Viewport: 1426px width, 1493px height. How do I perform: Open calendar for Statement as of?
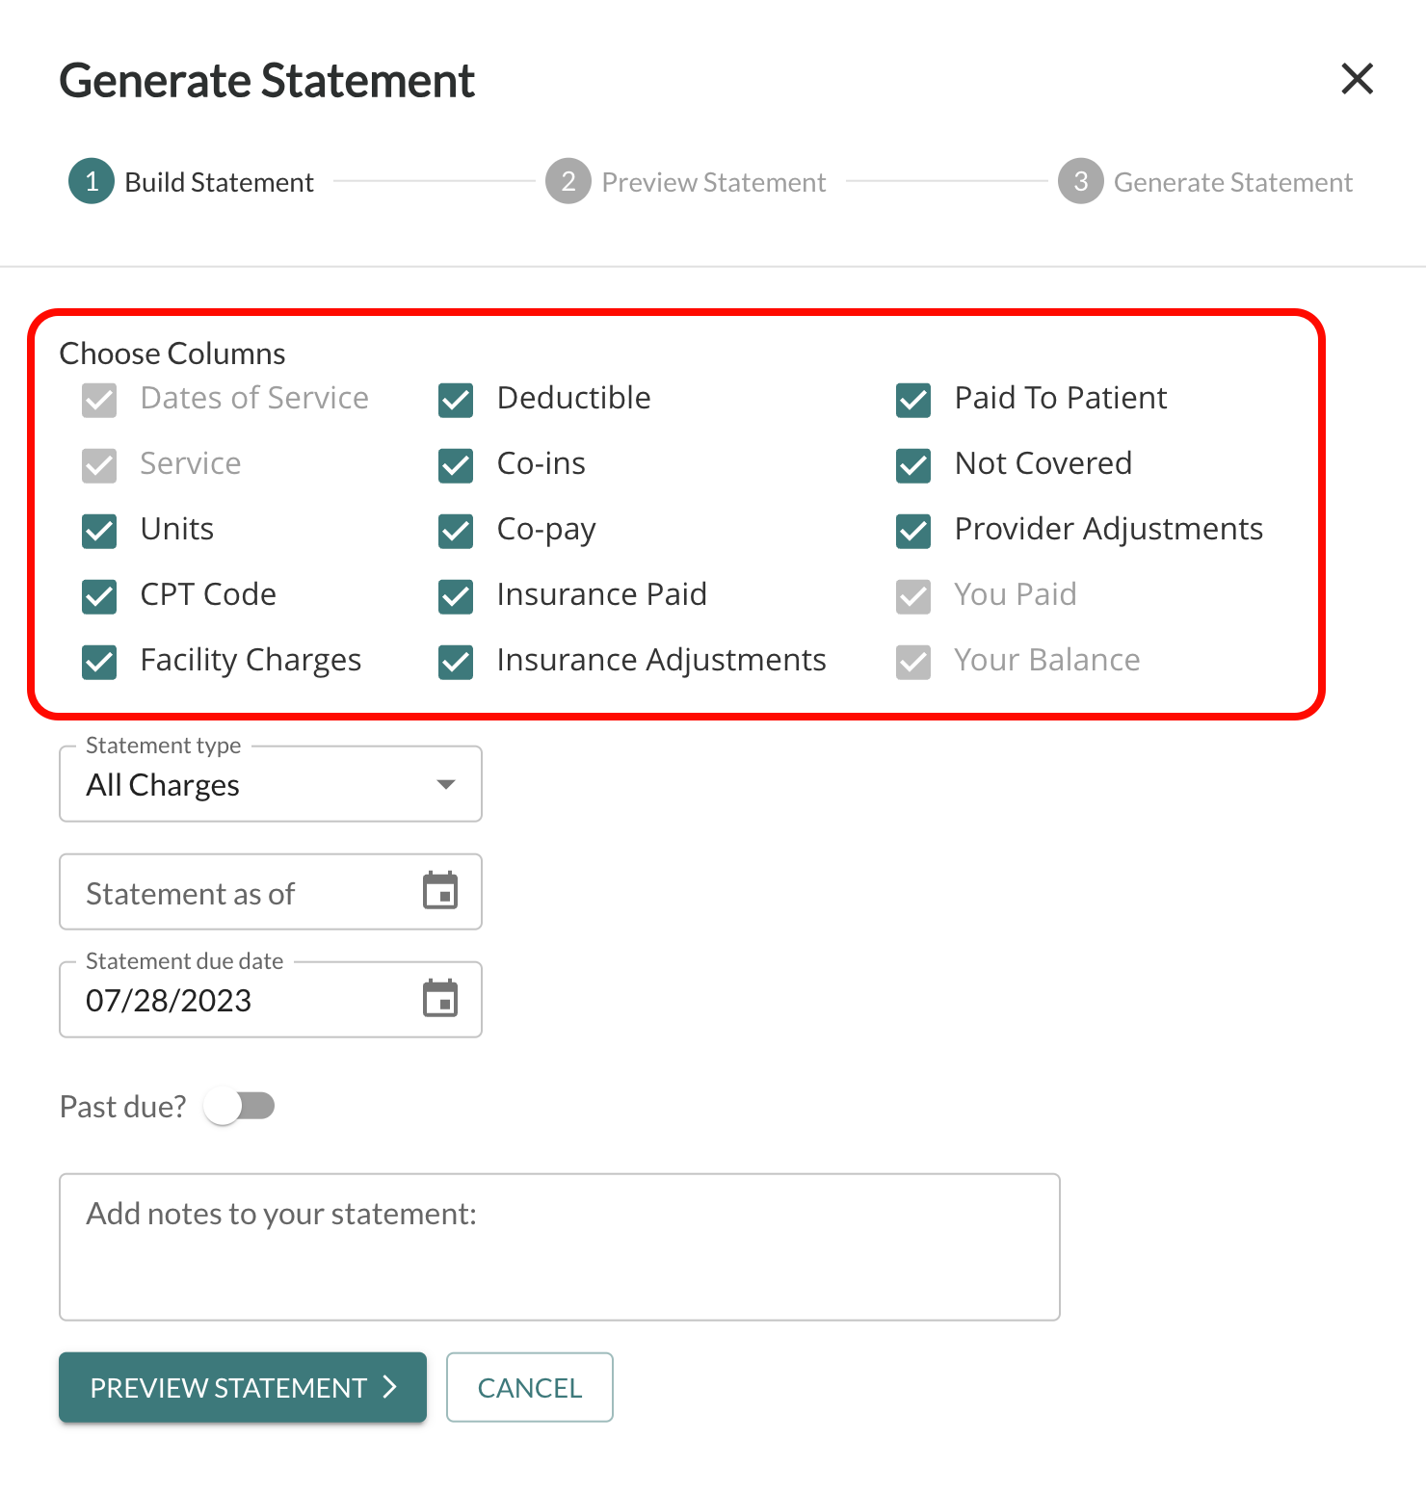click(x=440, y=891)
